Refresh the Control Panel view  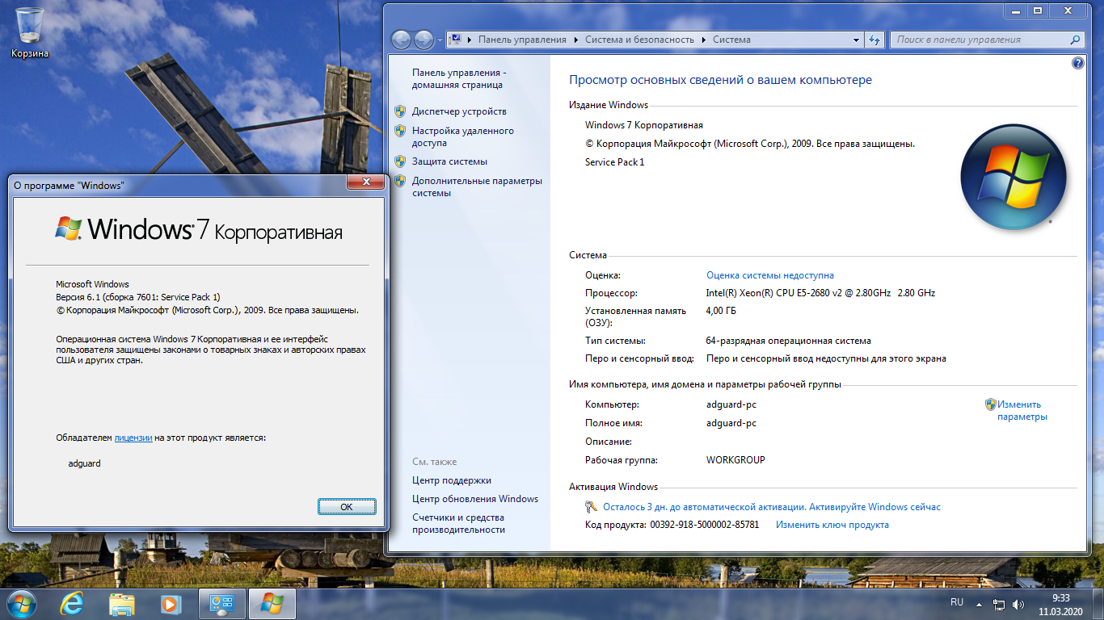(x=874, y=40)
